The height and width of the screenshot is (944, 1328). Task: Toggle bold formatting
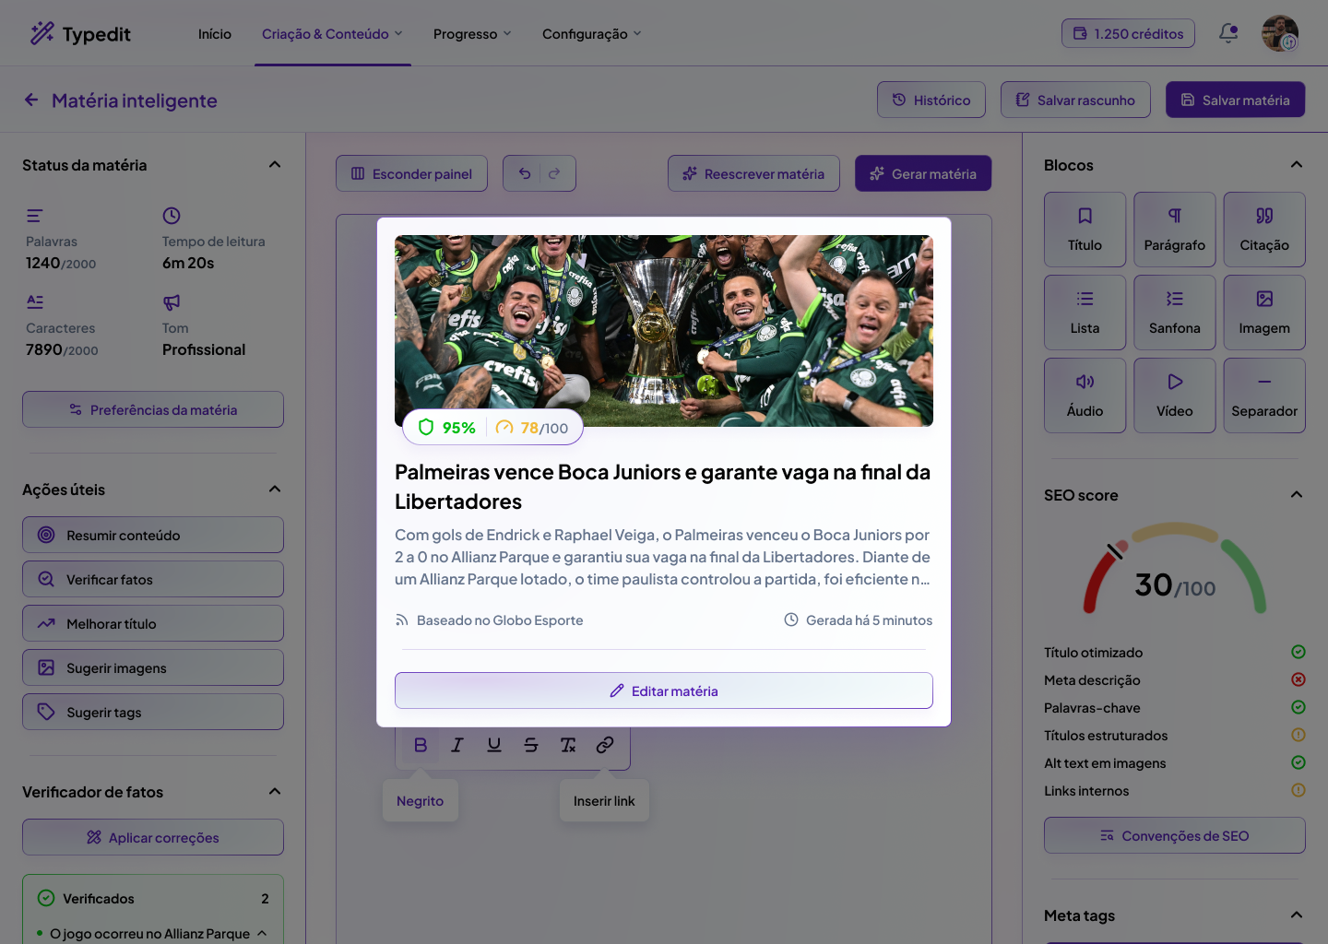[x=421, y=745]
